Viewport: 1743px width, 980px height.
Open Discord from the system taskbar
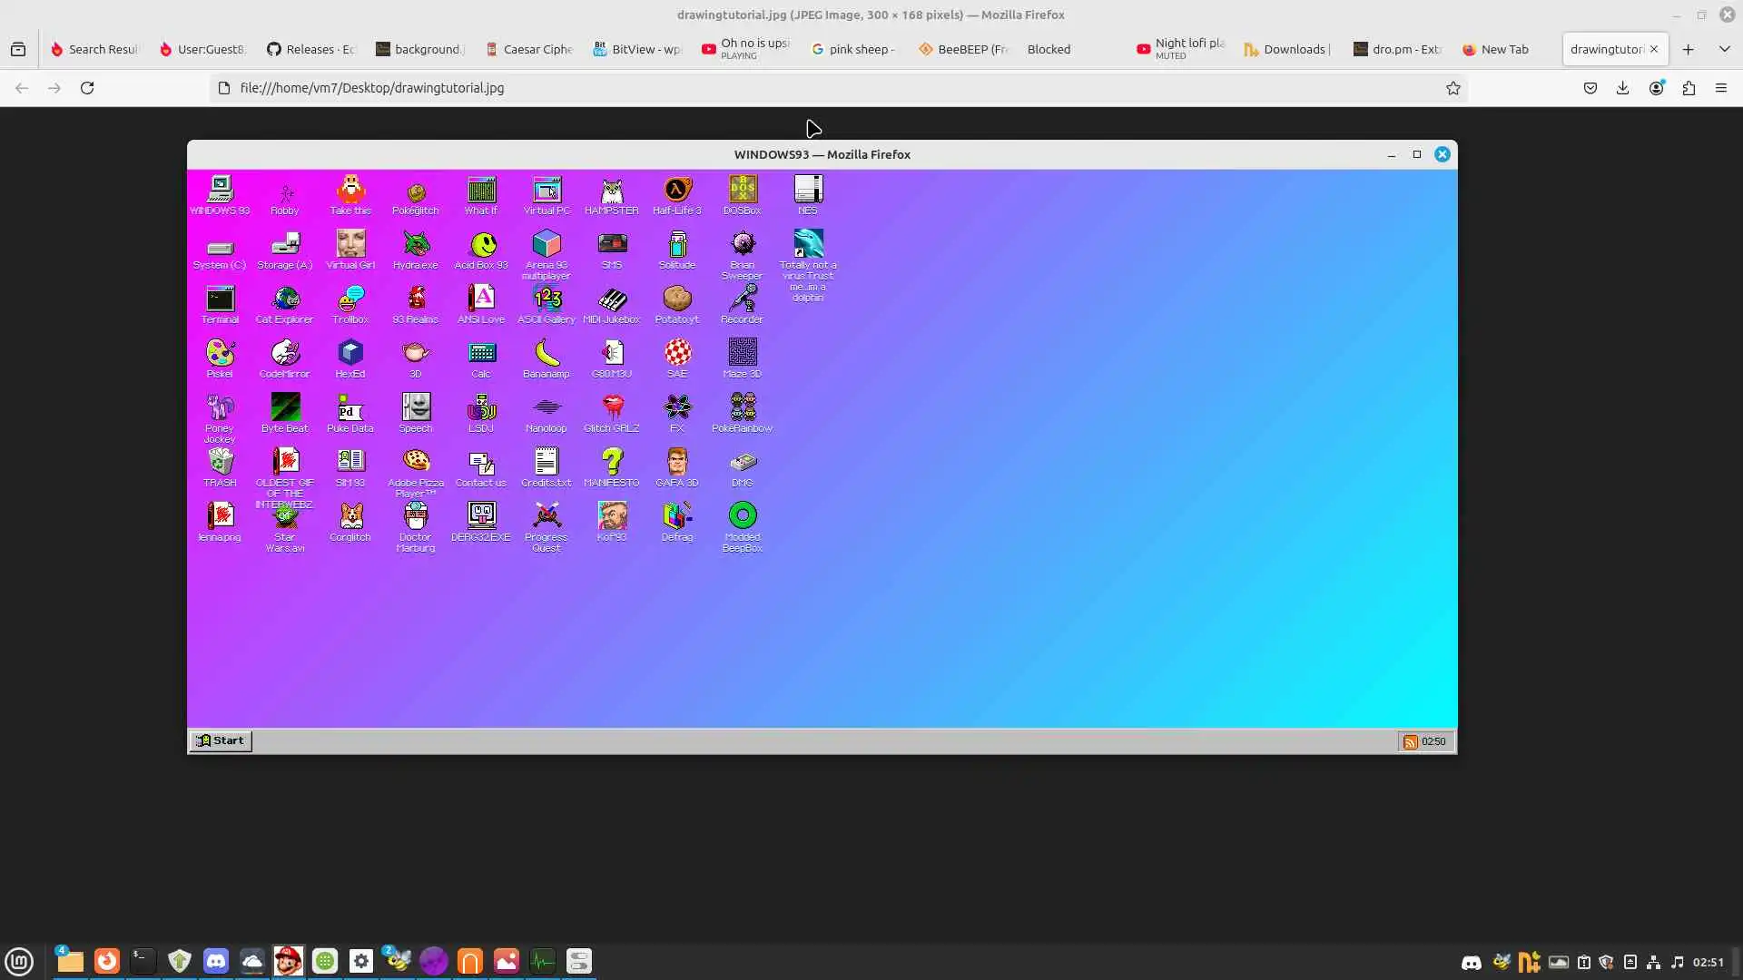(216, 961)
